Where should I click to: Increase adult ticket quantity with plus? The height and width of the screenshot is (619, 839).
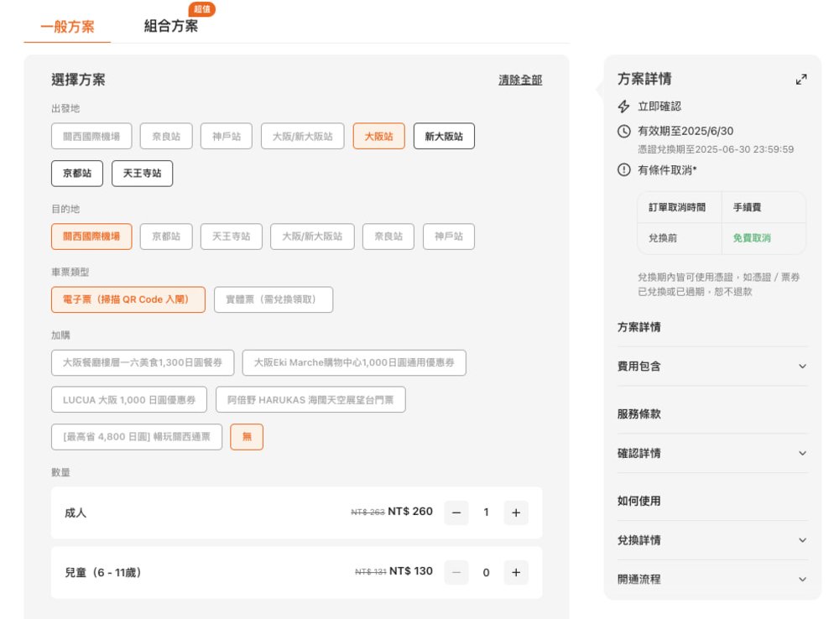pyautogui.click(x=515, y=512)
